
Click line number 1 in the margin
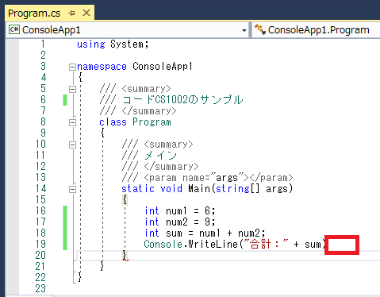point(43,44)
